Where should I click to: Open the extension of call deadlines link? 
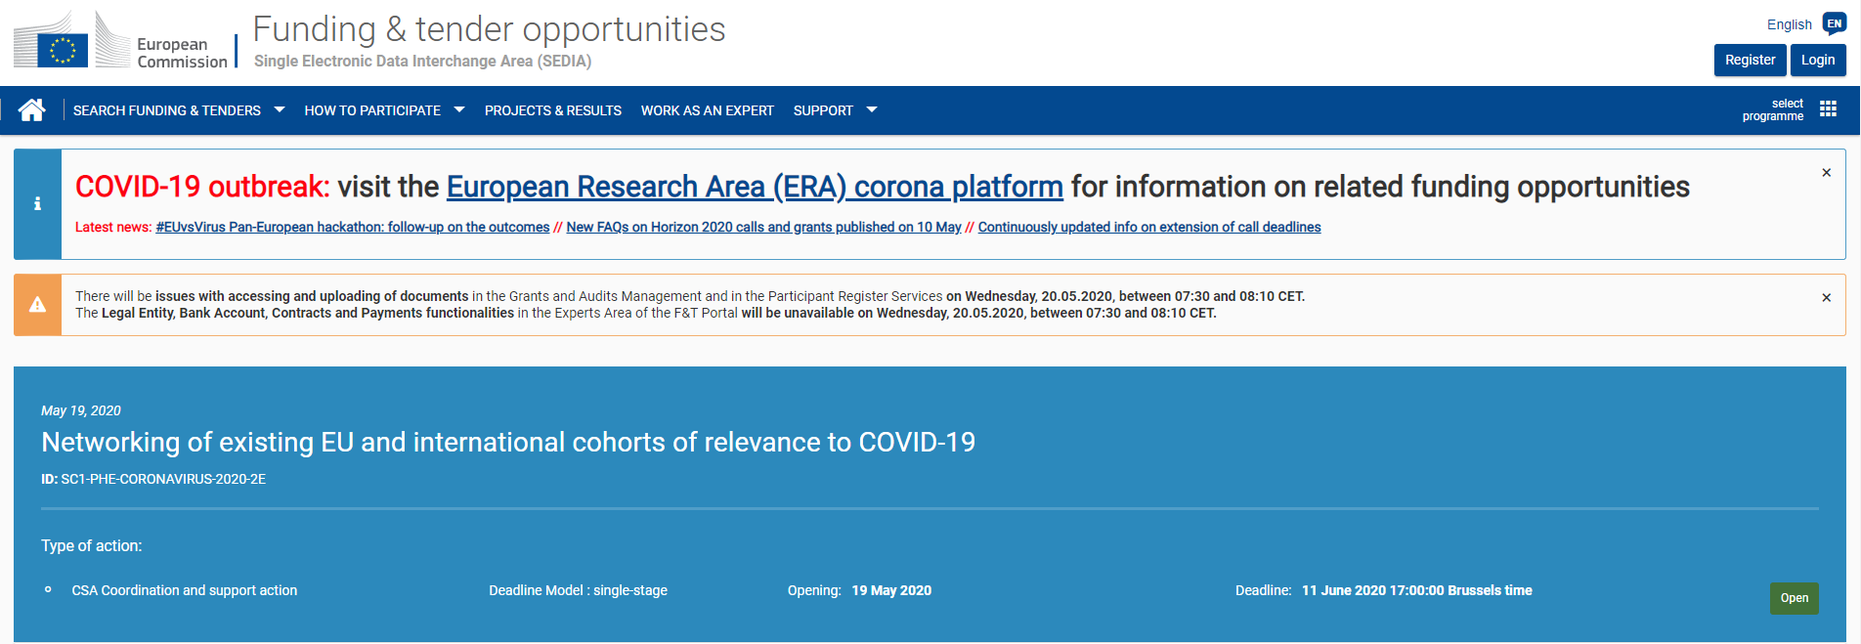1149,228
